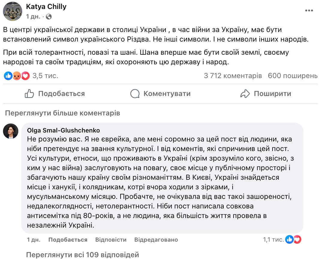Image resolution: width=319 pixels, height=259 pixels.
Task: Click the blue thumbs-up reaction icon
Action: click(8, 76)
